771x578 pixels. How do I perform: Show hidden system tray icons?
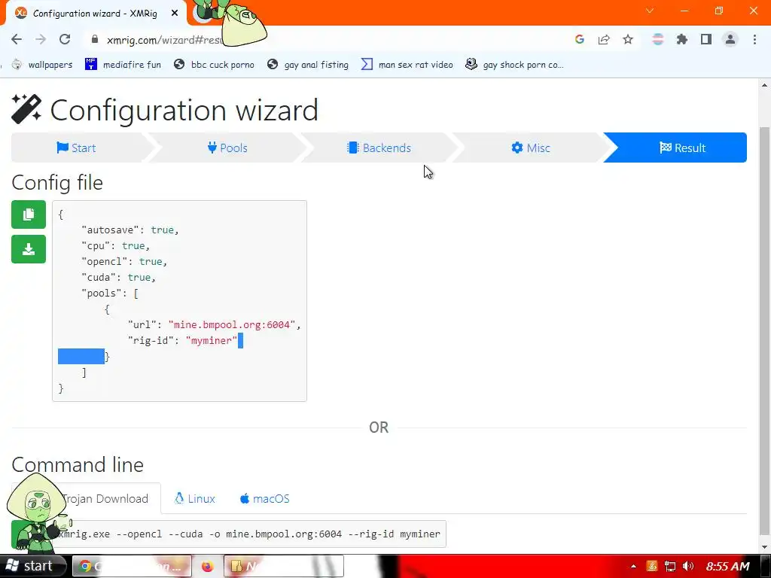tap(633, 566)
